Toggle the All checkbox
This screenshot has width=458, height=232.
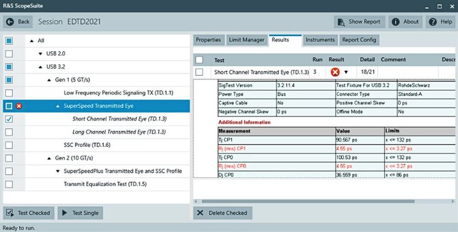pyautogui.click(x=9, y=41)
